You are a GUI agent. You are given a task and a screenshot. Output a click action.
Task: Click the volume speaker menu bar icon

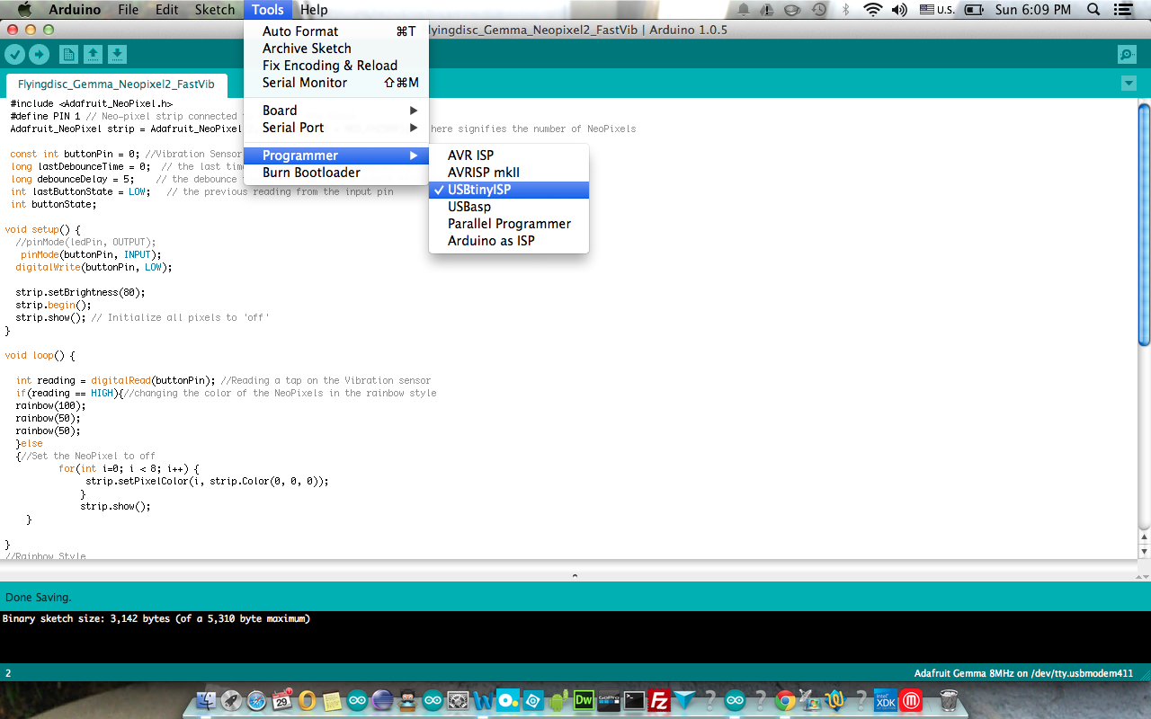898,10
